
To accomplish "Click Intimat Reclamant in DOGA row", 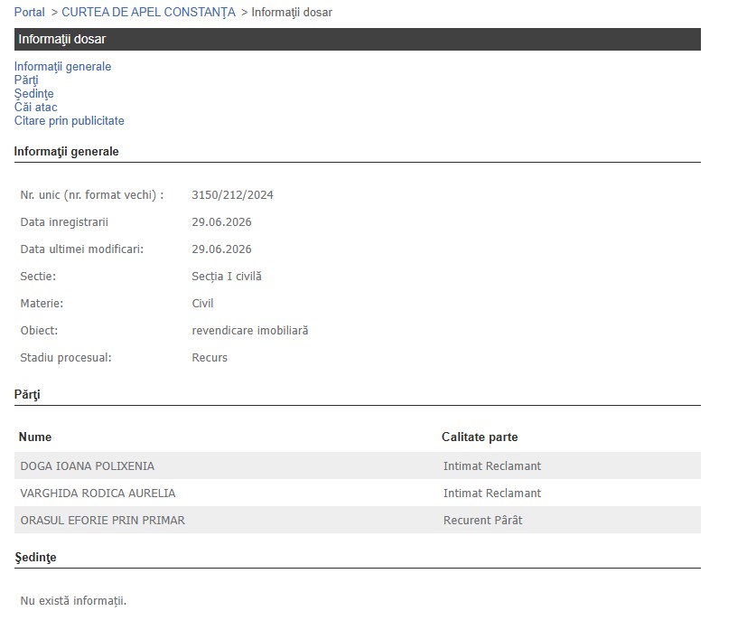I will click(x=492, y=466).
